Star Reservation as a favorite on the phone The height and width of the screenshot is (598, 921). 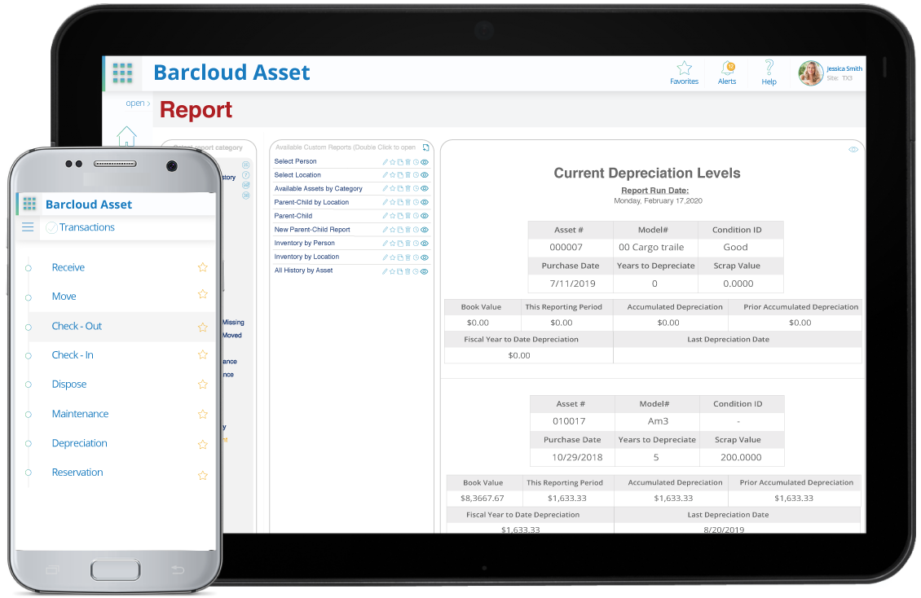point(203,475)
